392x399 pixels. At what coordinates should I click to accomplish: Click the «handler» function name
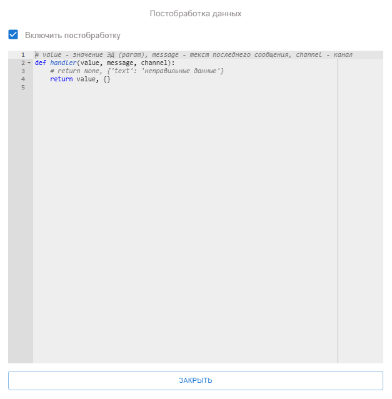tap(63, 63)
